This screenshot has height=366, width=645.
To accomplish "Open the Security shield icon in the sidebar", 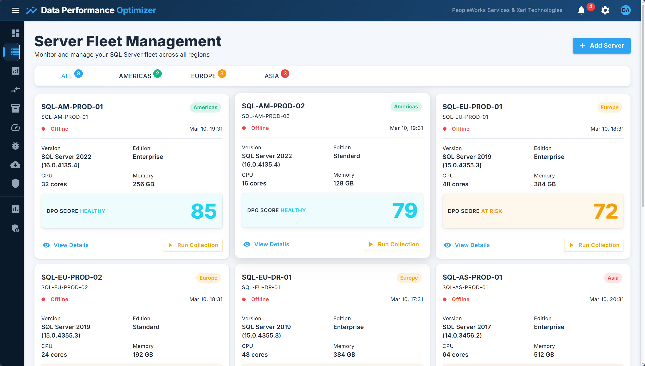I will tap(15, 183).
